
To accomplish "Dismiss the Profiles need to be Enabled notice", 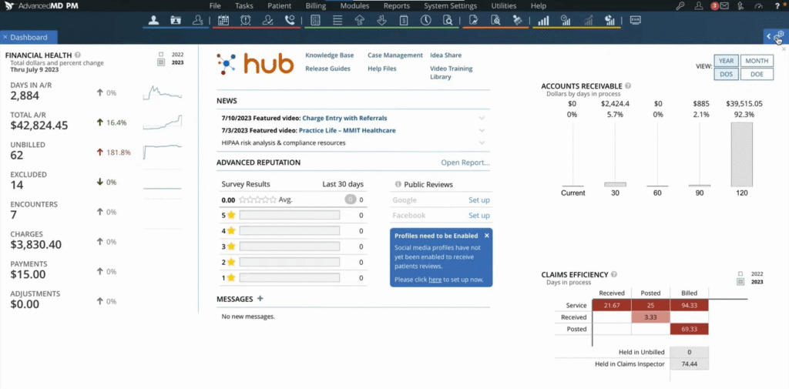I will point(487,236).
